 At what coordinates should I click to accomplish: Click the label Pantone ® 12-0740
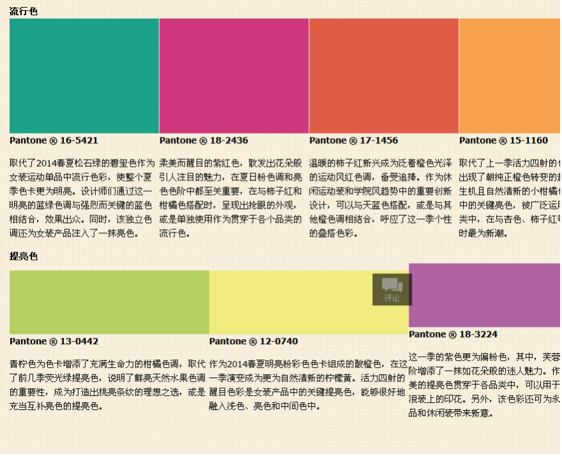coord(254,342)
